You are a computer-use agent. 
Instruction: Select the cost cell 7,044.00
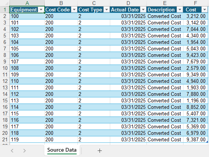[x=196, y=29]
